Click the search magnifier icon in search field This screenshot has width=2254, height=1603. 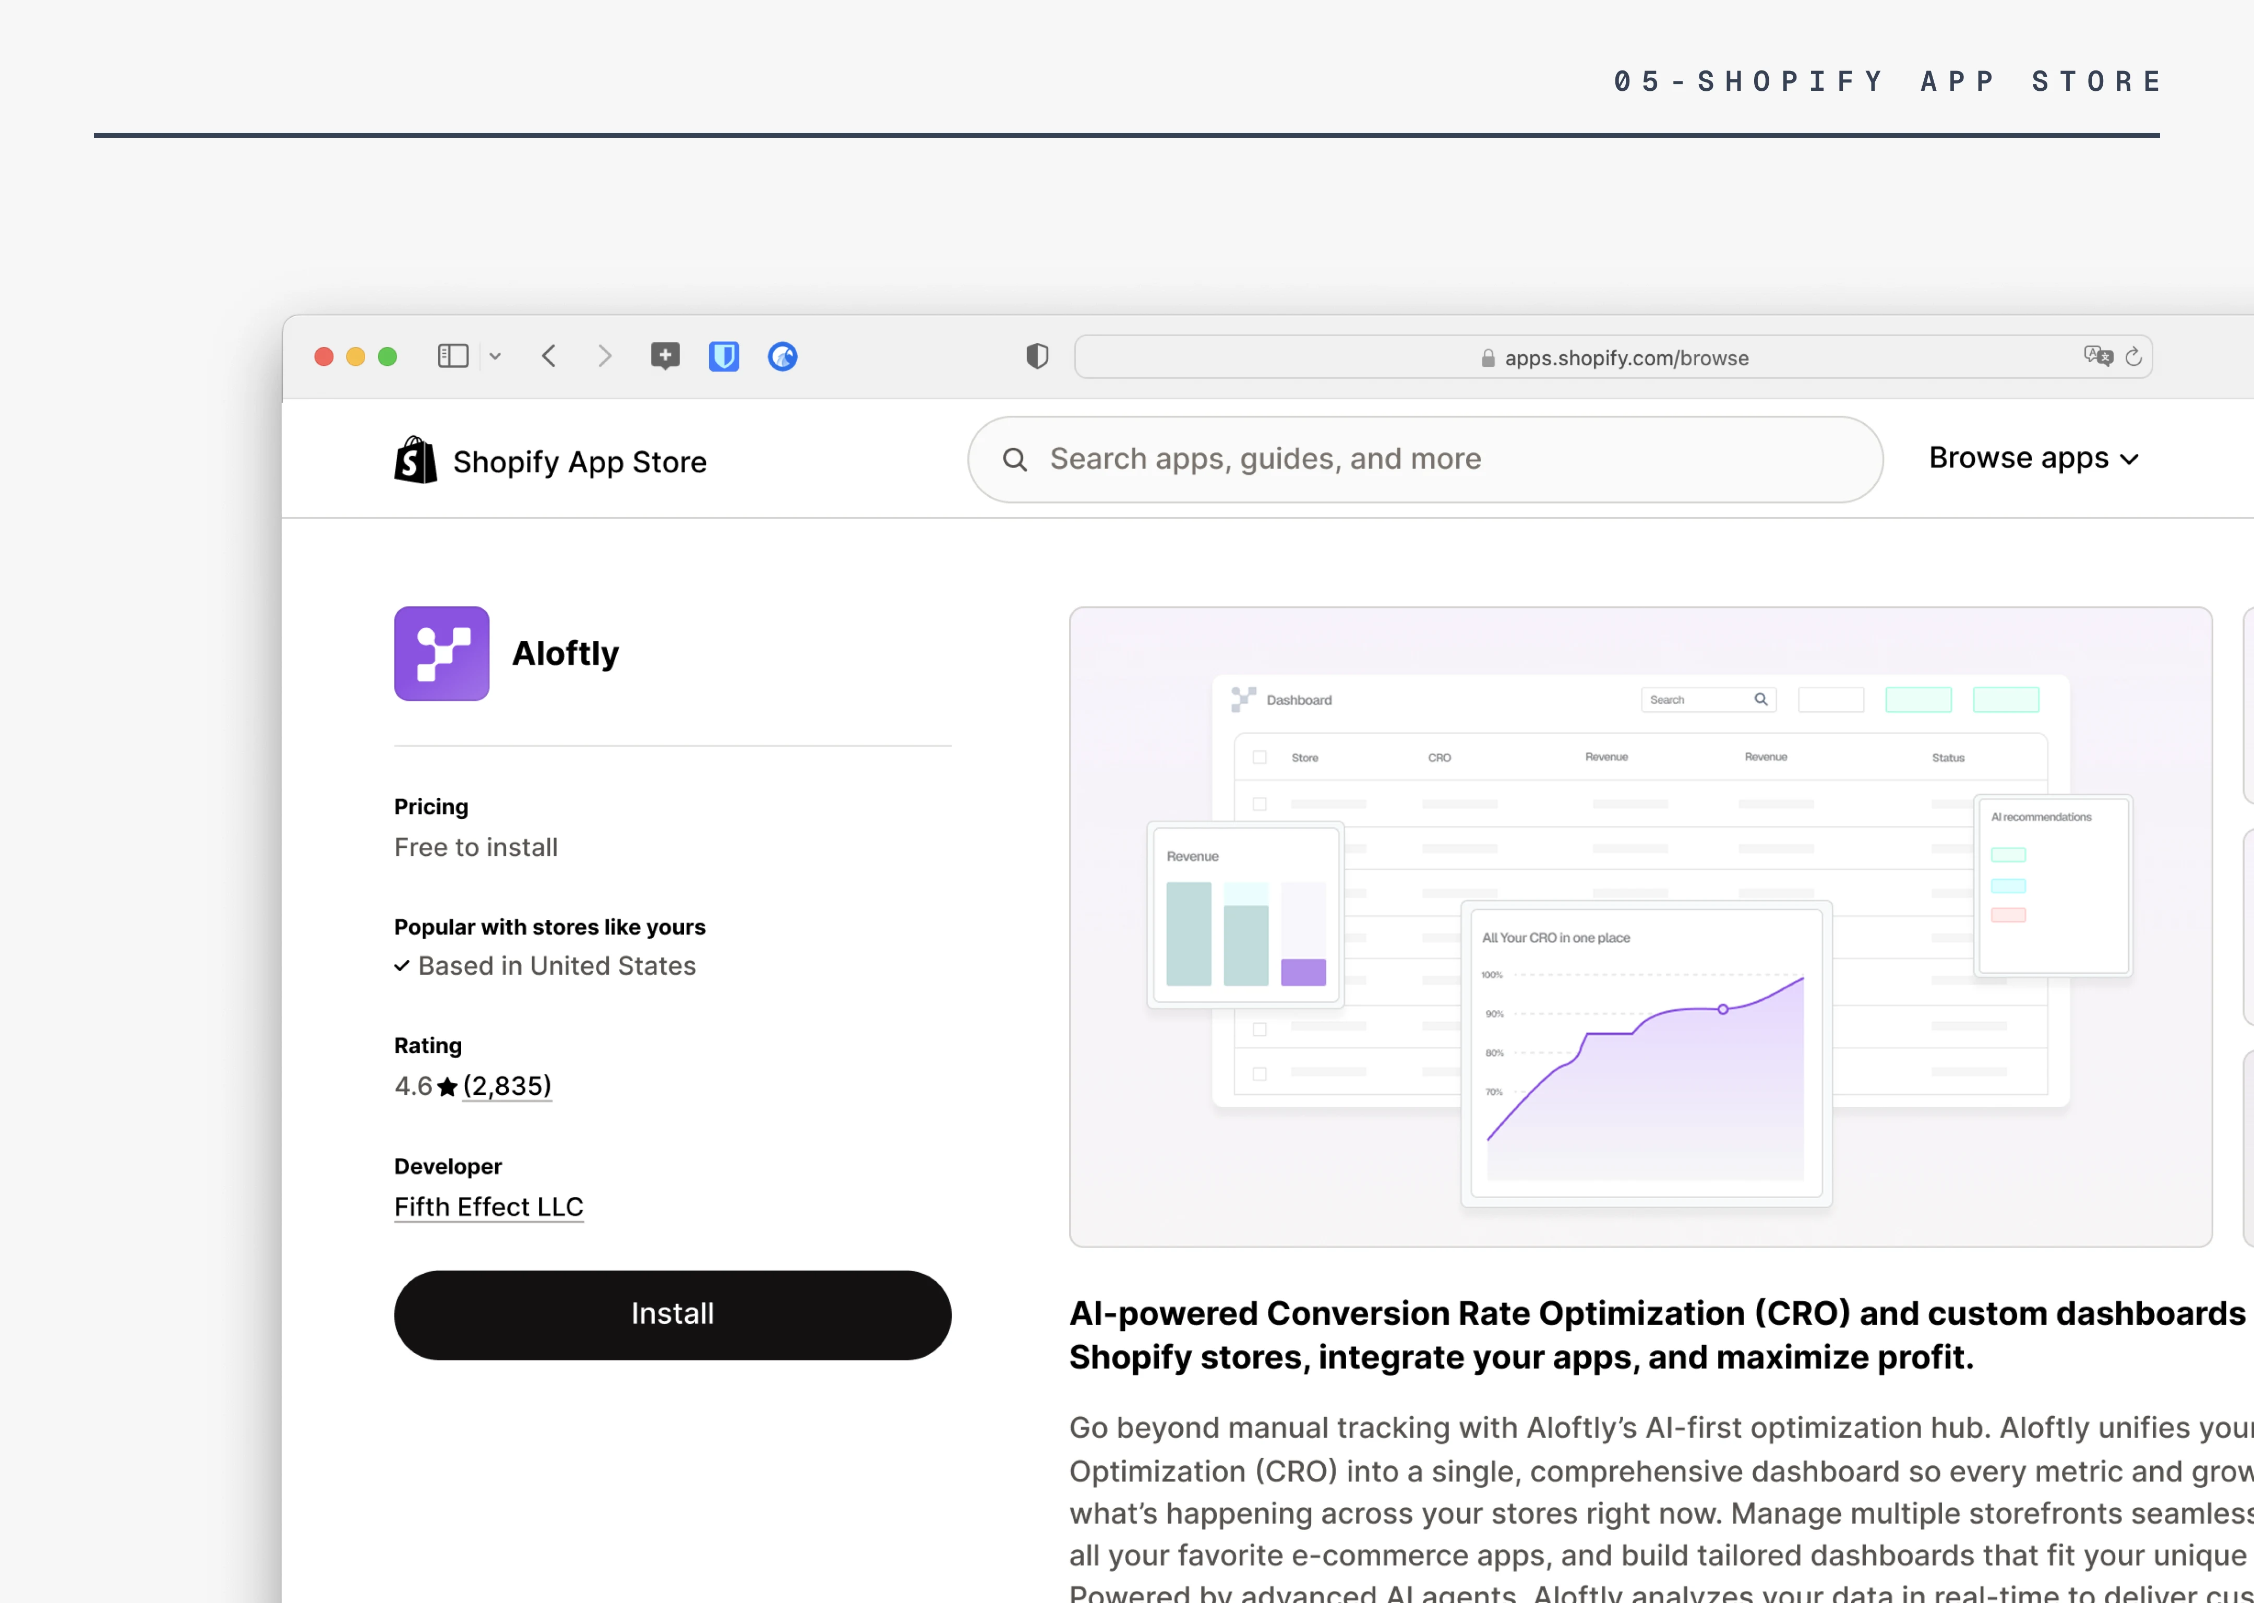click(x=1014, y=459)
